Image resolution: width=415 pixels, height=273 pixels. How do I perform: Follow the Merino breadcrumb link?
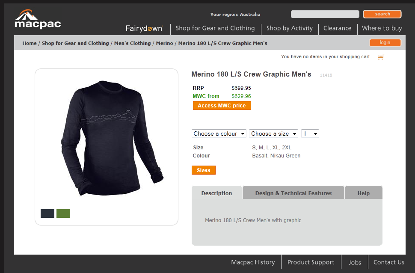pos(164,43)
